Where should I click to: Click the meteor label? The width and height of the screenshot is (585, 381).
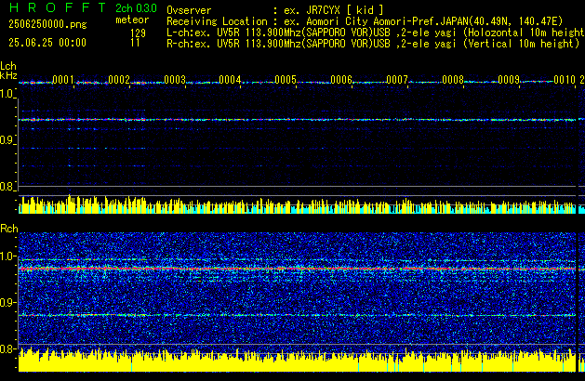click(x=132, y=20)
